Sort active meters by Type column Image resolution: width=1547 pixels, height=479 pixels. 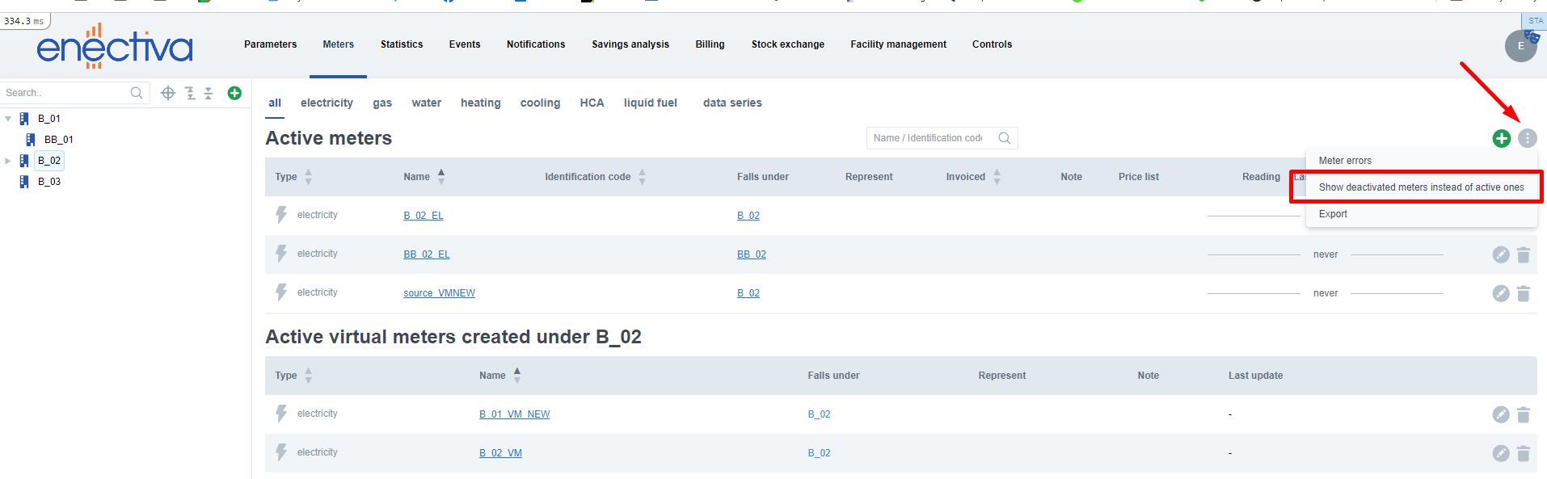(308, 177)
